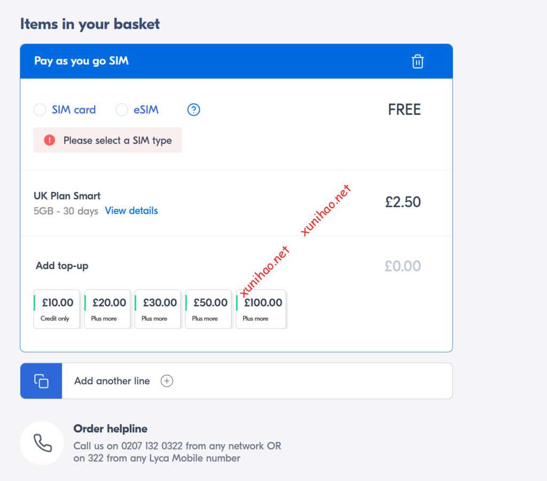Choose the £100.00 top-up amount
Viewport: 547px width, 481px height.
coord(261,309)
